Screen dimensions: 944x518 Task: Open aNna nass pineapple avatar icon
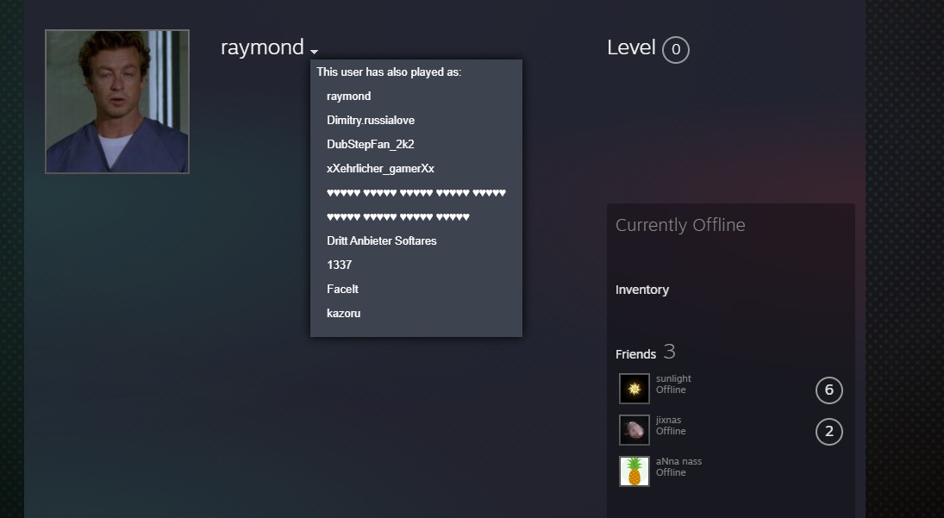pos(635,471)
